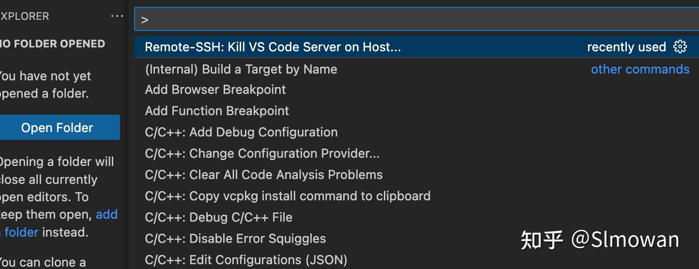
Task: Choose C/C++: Disable Error Squiggles
Action: 235,239
